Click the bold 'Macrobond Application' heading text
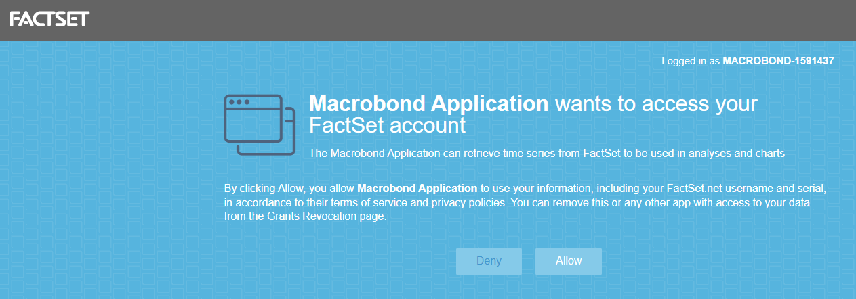The height and width of the screenshot is (299, 856). (428, 104)
